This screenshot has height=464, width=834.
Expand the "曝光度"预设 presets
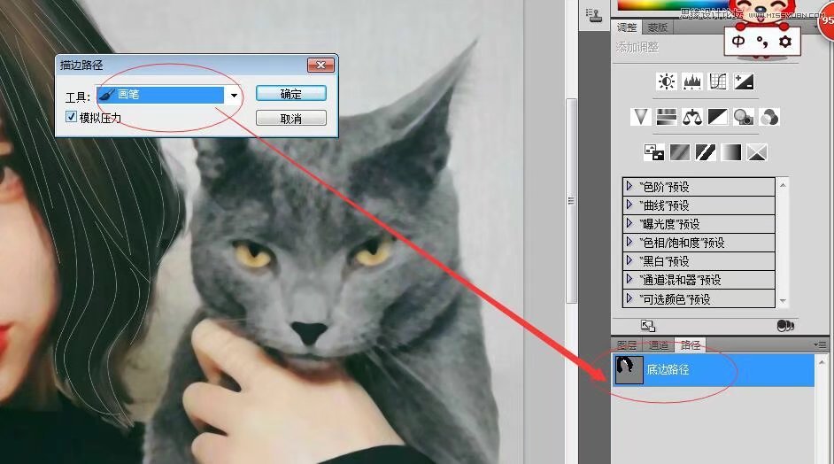click(629, 223)
